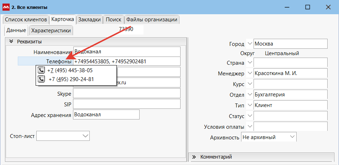Click the Город field with Москва
The height and width of the screenshot is (165, 339).
[291, 44]
